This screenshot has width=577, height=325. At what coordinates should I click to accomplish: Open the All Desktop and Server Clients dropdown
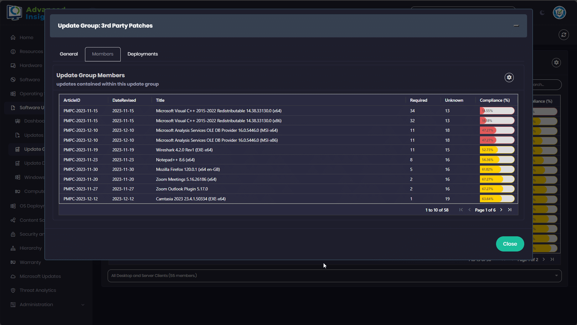(x=334, y=276)
